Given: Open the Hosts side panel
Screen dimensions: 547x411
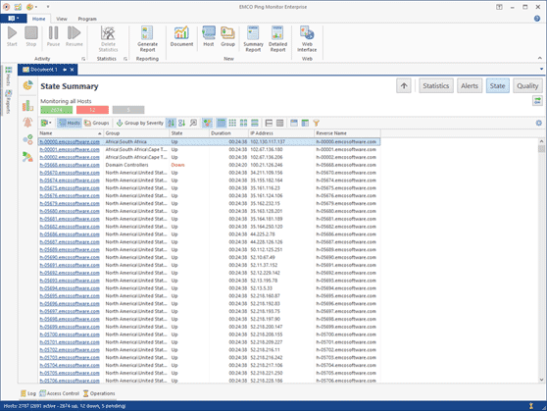Looking at the screenshot, I should 9,77.
